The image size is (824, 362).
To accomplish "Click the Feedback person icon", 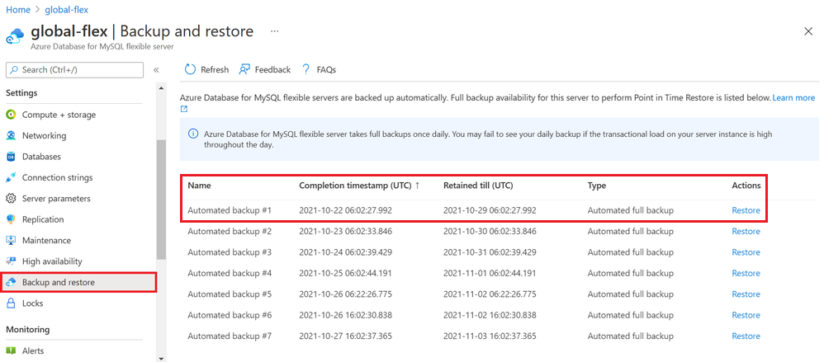I will pos(244,69).
